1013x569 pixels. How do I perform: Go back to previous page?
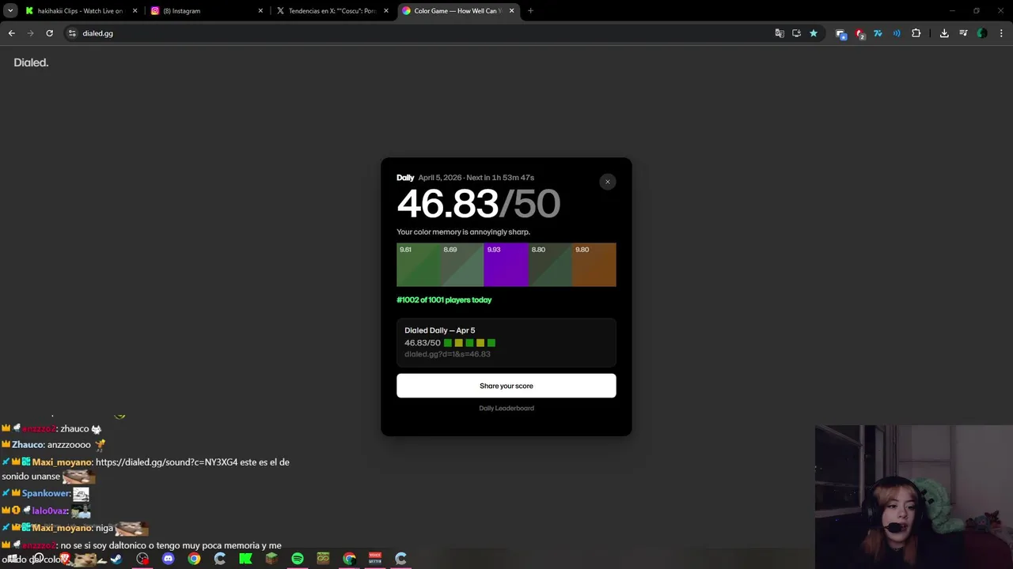pos(11,33)
